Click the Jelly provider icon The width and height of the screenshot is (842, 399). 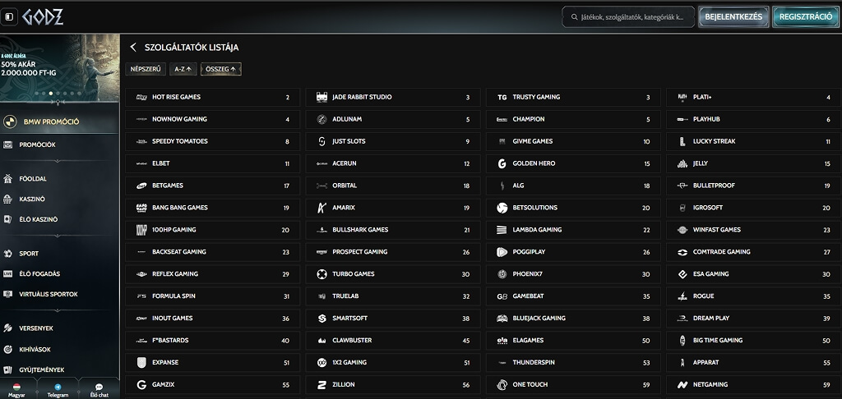[682, 163]
